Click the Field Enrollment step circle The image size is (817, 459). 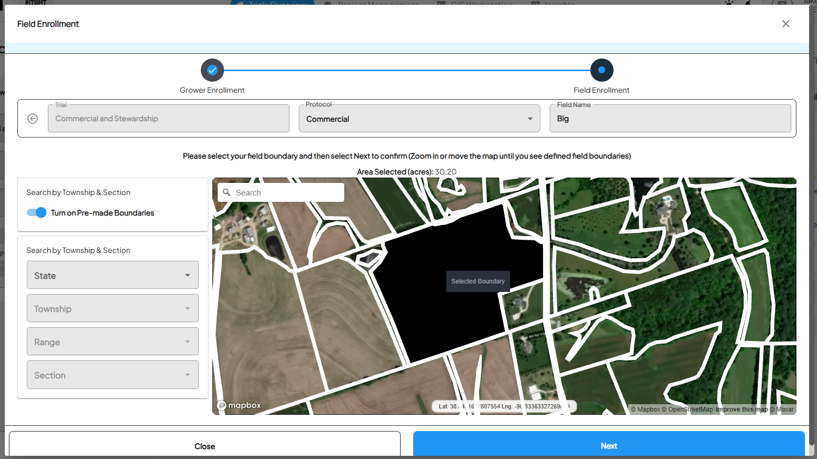pos(601,70)
